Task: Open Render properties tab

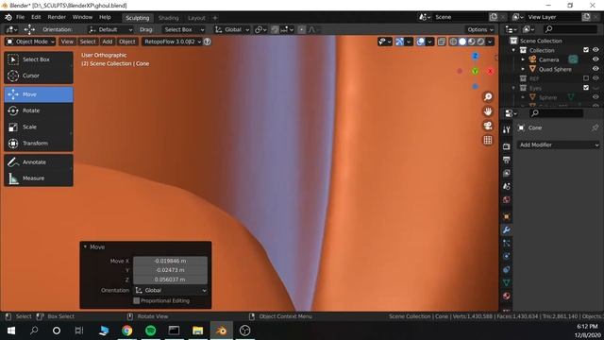Action: click(507, 146)
